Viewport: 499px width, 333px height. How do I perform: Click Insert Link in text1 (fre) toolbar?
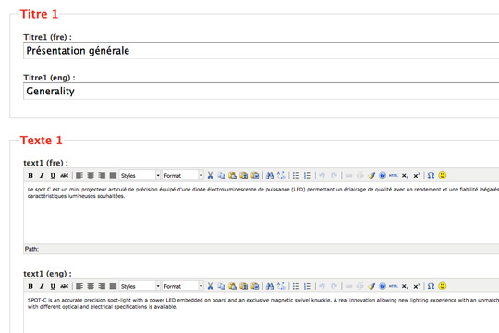pyautogui.click(x=348, y=175)
